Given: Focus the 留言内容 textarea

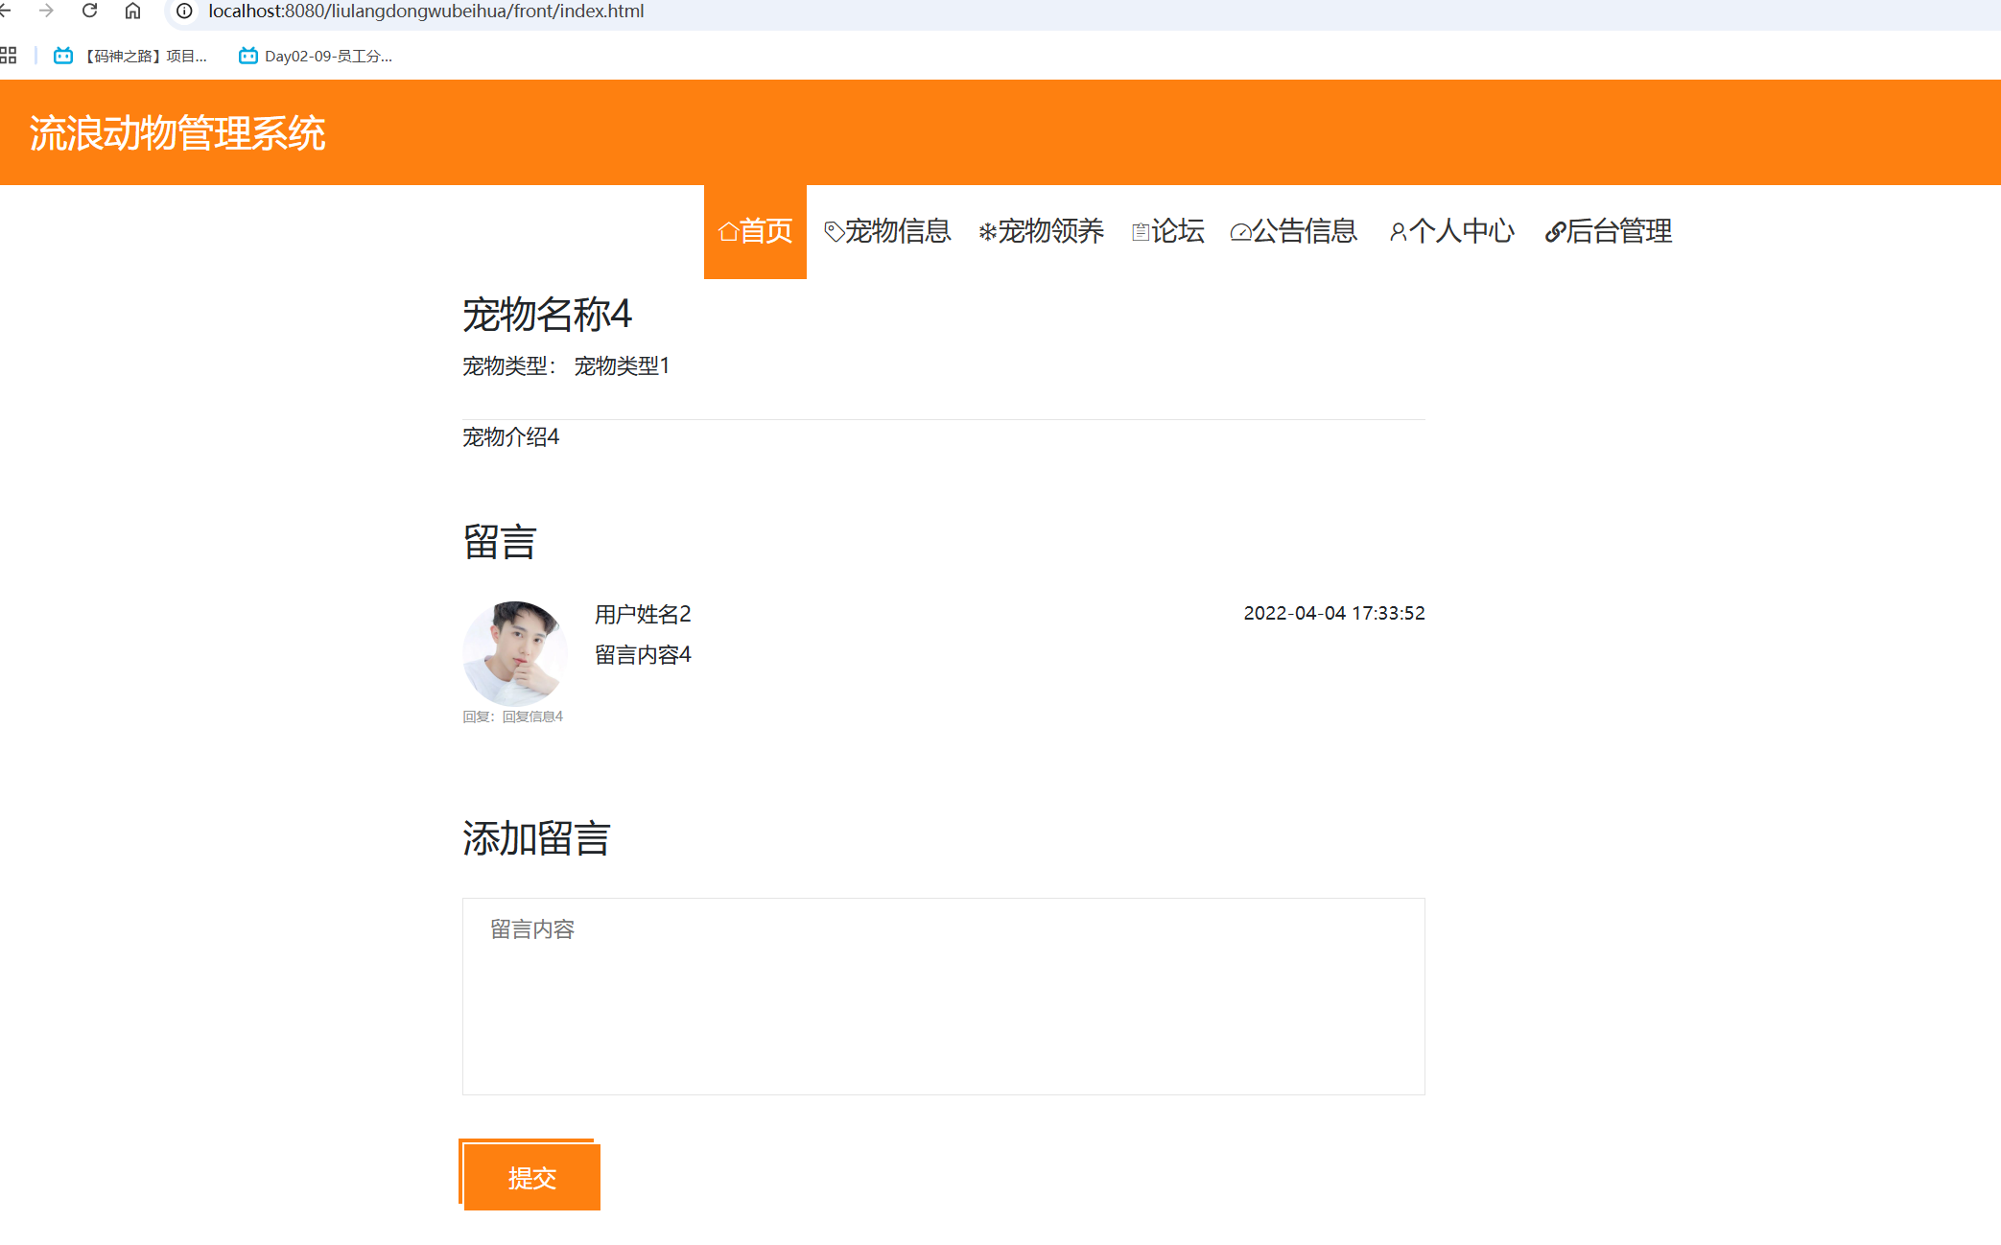Looking at the screenshot, I should [x=944, y=997].
